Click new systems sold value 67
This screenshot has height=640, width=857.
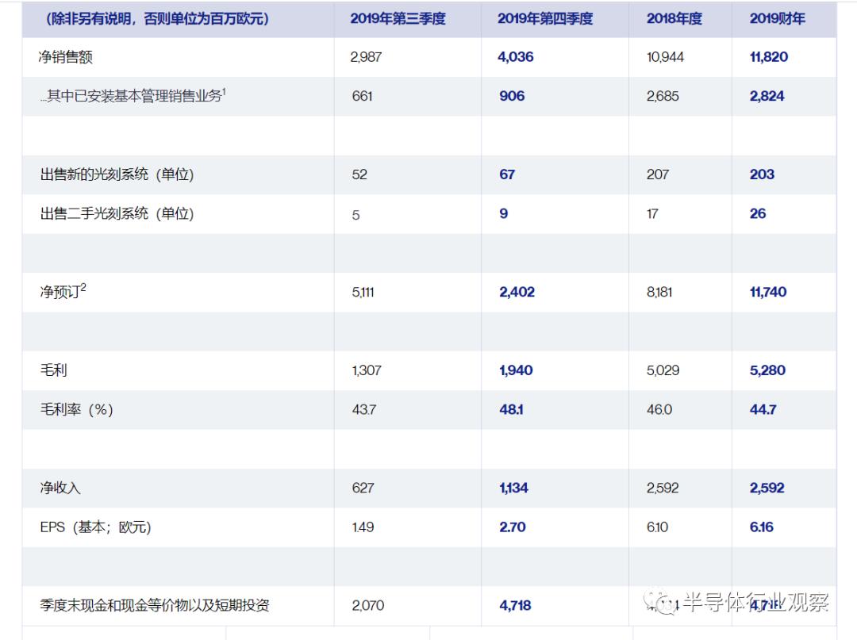click(x=507, y=174)
